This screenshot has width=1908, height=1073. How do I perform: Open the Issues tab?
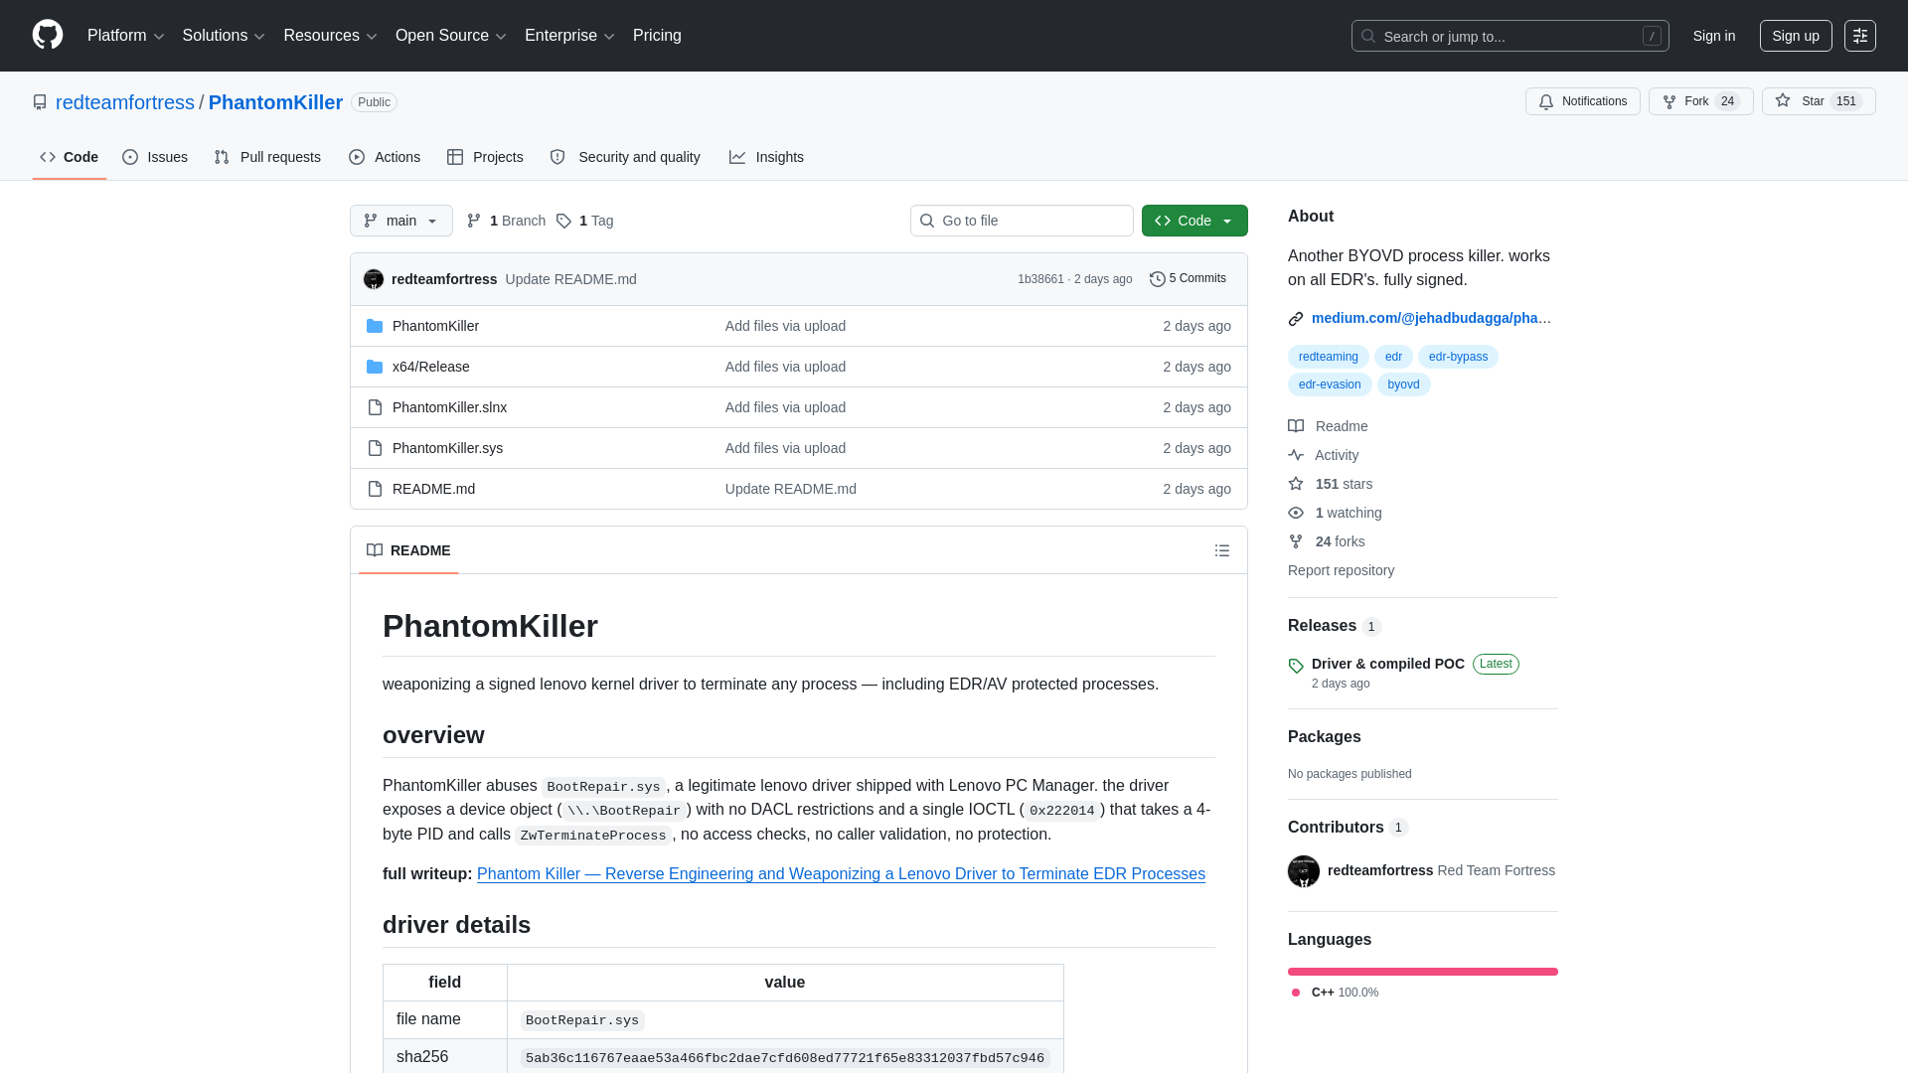155,157
